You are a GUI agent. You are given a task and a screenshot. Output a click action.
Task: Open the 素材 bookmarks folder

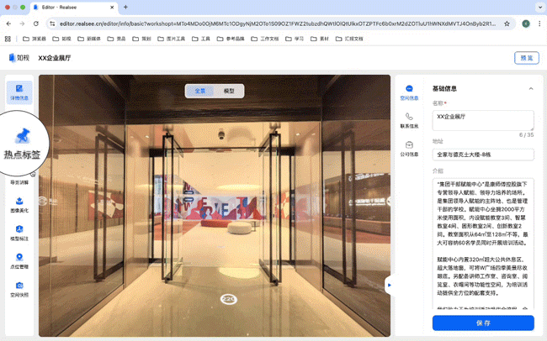[x=320, y=39]
